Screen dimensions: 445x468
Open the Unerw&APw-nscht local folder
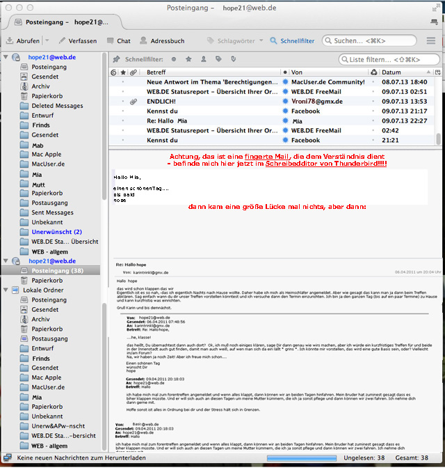(x=58, y=426)
